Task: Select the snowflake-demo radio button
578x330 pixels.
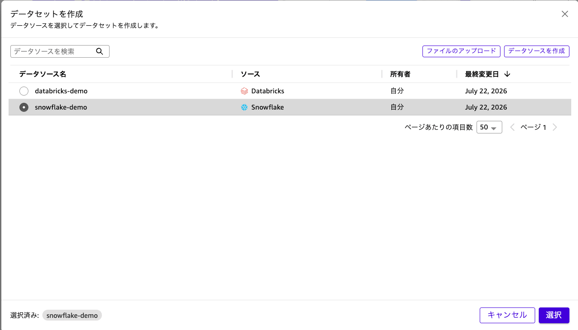Action: (24, 107)
